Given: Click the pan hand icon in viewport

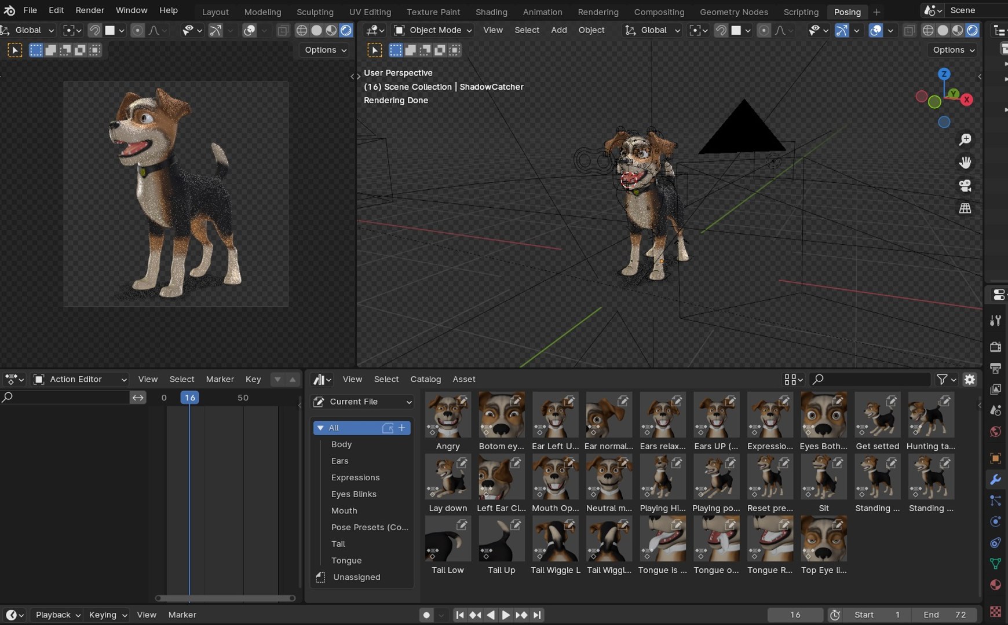Looking at the screenshot, I should pyautogui.click(x=965, y=163).
